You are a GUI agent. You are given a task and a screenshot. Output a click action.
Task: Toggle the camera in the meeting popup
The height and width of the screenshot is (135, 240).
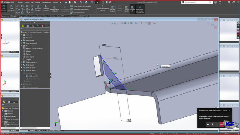coord(208,124)
